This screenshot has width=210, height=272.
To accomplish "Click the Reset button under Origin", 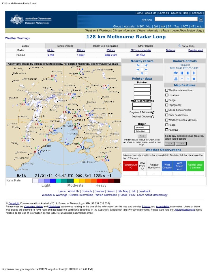I will click(142, 136).
